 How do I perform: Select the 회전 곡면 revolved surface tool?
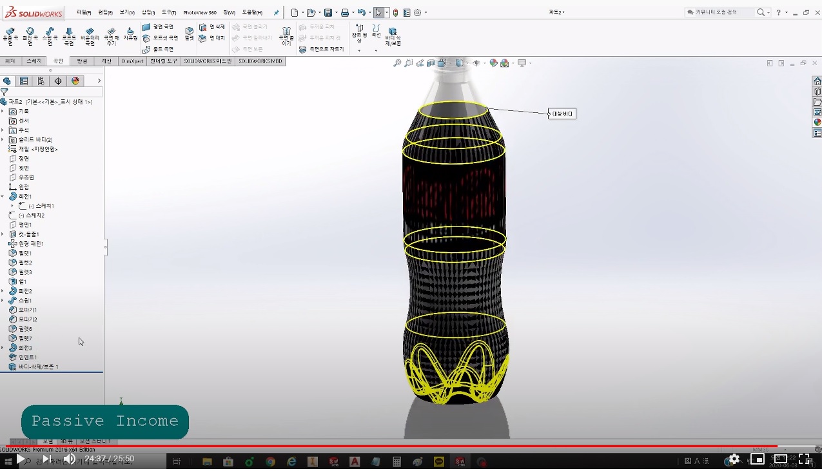pos(30,36)
